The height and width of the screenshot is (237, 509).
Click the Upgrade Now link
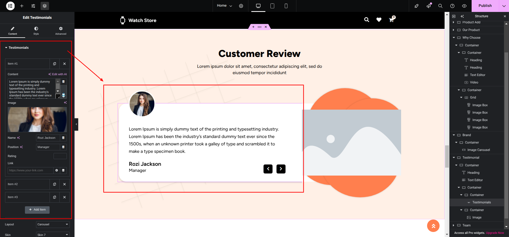pos(495,233)
